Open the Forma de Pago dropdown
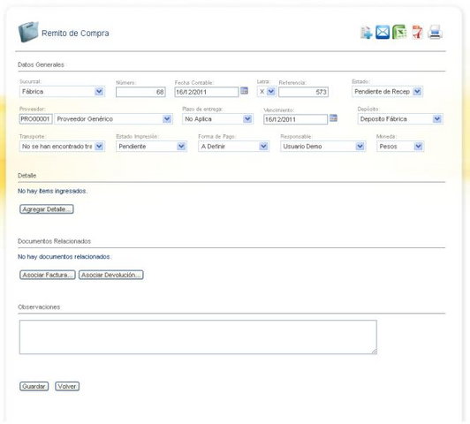This screenshot has height=424, width=470. [x=233, y=147]
